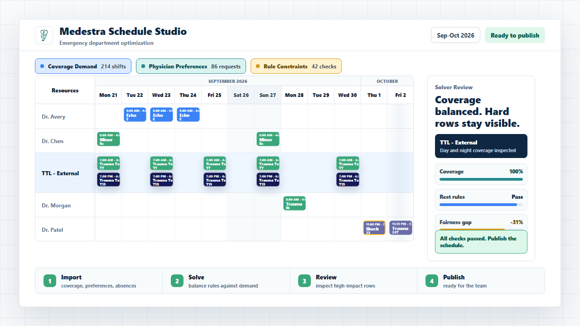
Task: Click the number 4 step badge
Action: 431,281
